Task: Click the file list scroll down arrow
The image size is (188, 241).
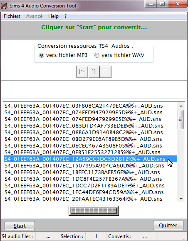Action: click(181, 199)
